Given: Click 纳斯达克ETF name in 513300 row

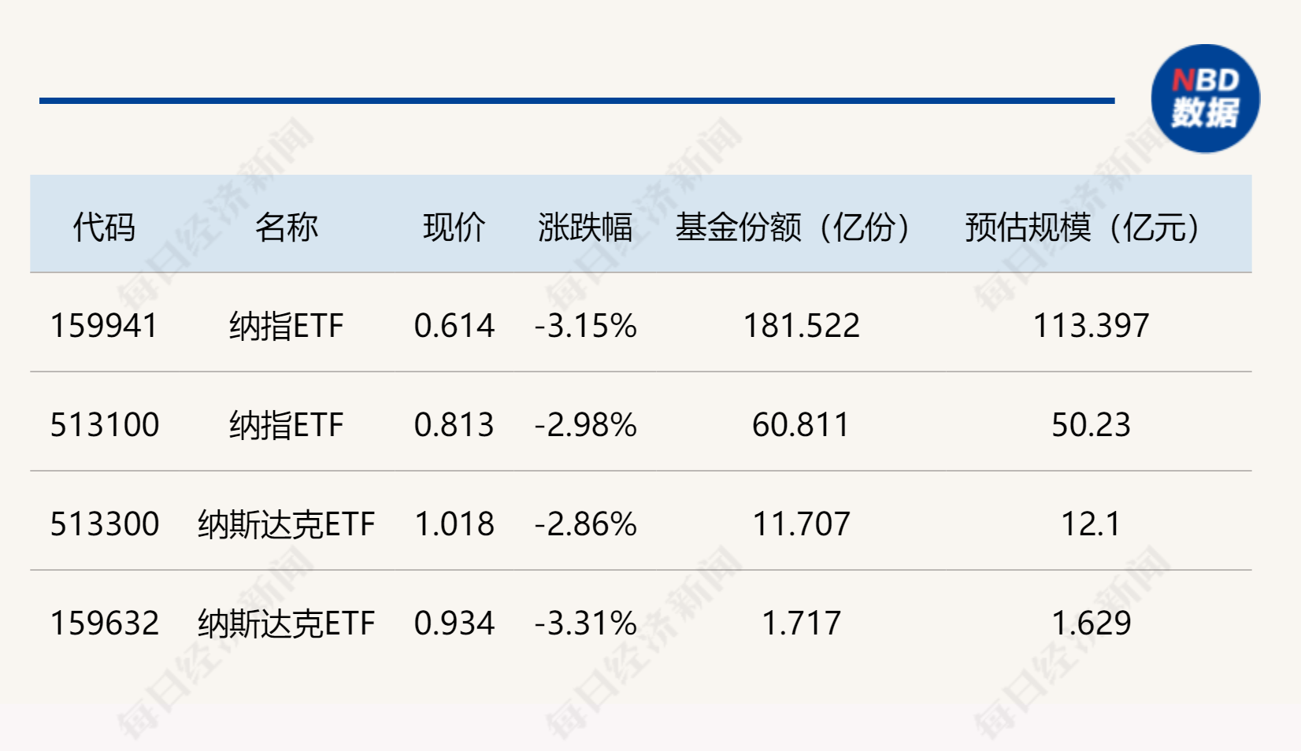Looking at the screenshot, I should (x=287, y=524).
